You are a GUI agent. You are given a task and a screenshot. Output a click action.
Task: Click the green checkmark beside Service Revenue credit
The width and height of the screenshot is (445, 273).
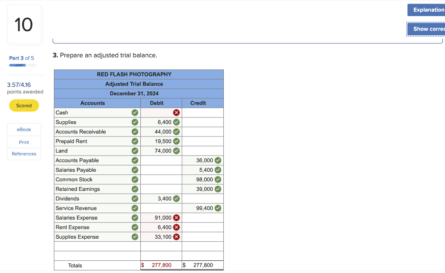tap(217, 208)
